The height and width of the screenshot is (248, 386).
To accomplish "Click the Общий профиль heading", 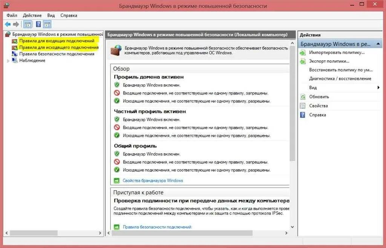I will tap(135, 146).
